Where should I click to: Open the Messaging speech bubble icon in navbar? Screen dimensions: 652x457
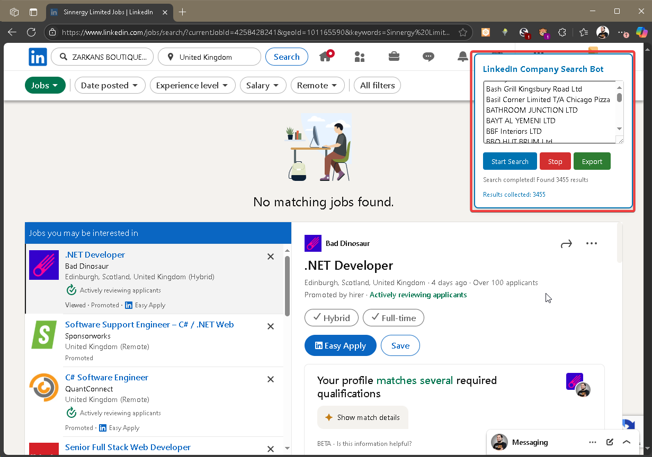pyautogui.click(x=428, y=57)
